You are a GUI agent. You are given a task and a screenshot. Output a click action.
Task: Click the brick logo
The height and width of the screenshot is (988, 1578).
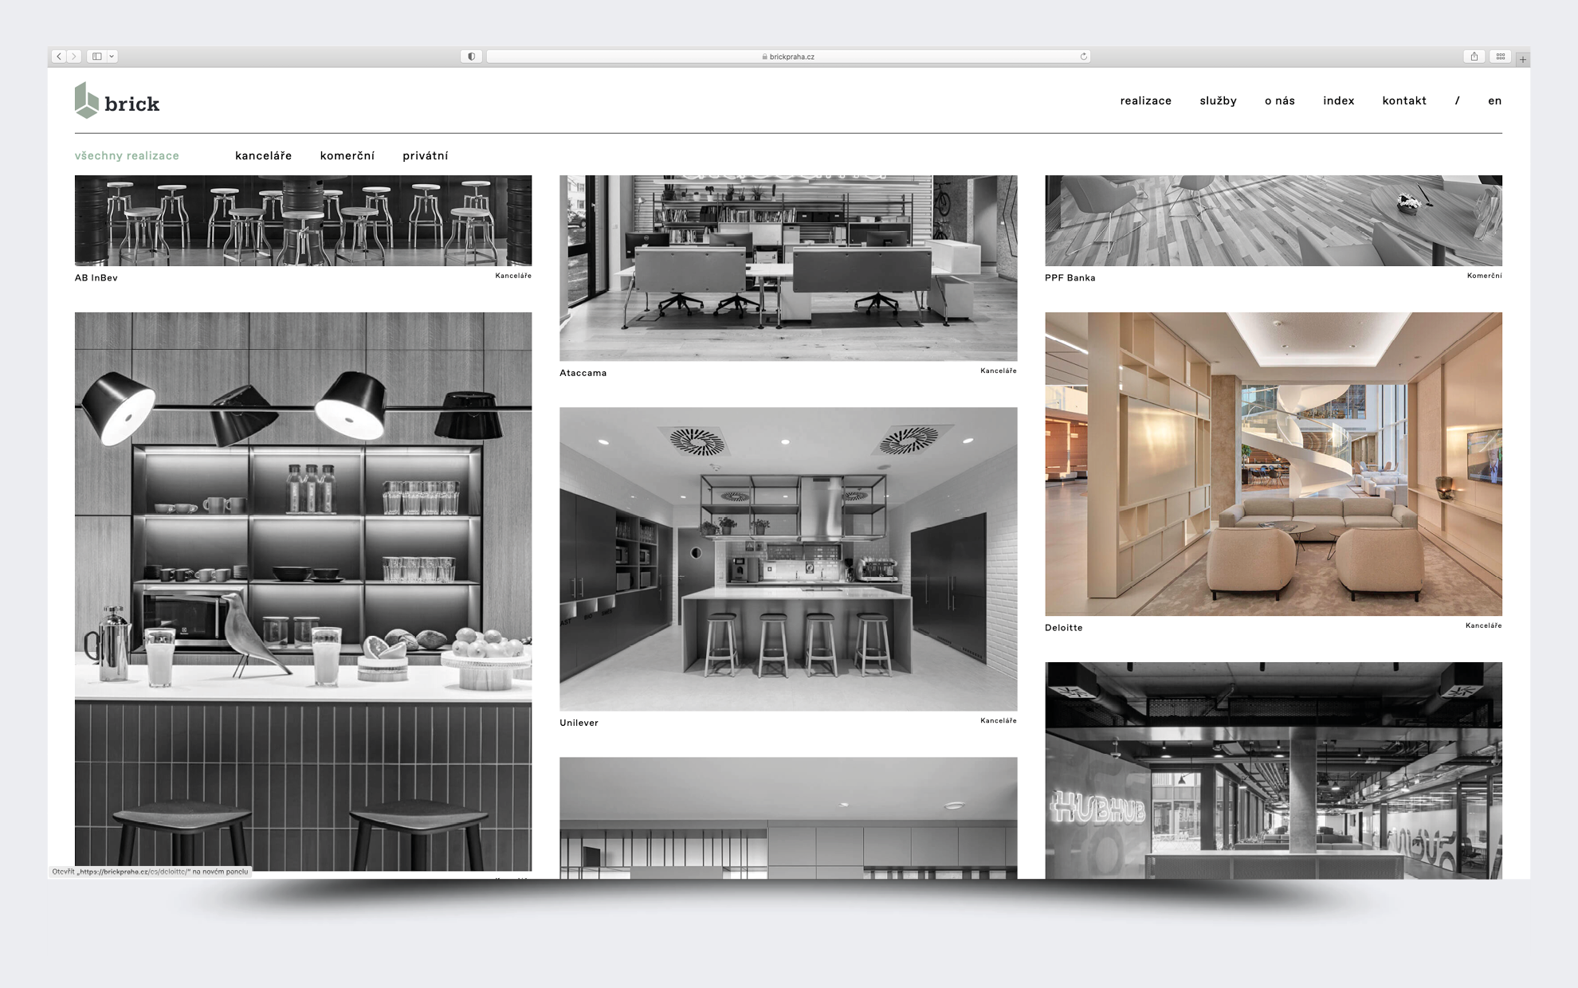click(x=117, y=101)
